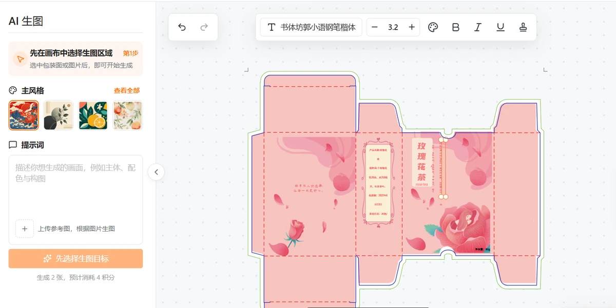Select the peach floral style thumbnail
The image size is (616, 308).
click(x=127, y=115)
